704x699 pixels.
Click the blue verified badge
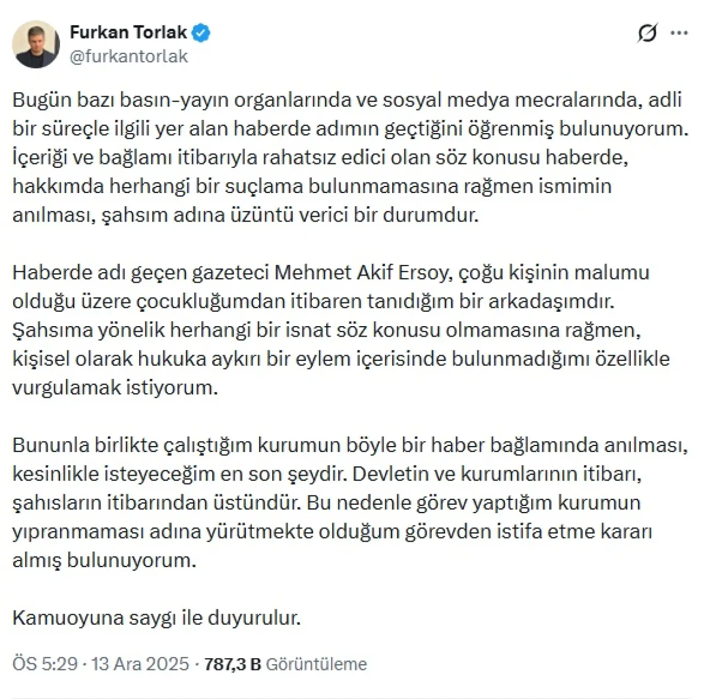click(201, 33)
